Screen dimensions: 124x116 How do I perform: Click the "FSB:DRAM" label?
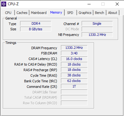coord(49,53)
